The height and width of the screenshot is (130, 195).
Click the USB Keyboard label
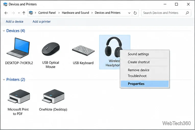tap(83, 63)
